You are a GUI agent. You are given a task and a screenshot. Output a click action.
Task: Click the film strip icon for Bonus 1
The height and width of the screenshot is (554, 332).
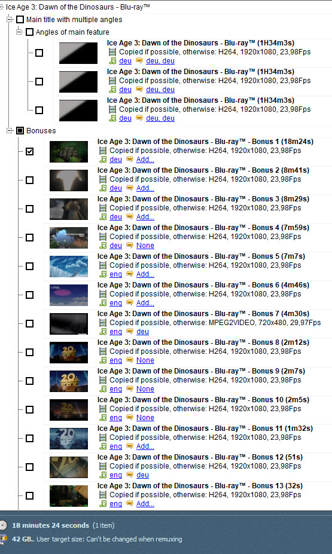click(102, 151)
